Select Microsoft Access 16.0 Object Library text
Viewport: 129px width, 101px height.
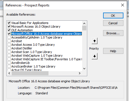(36, 27)
